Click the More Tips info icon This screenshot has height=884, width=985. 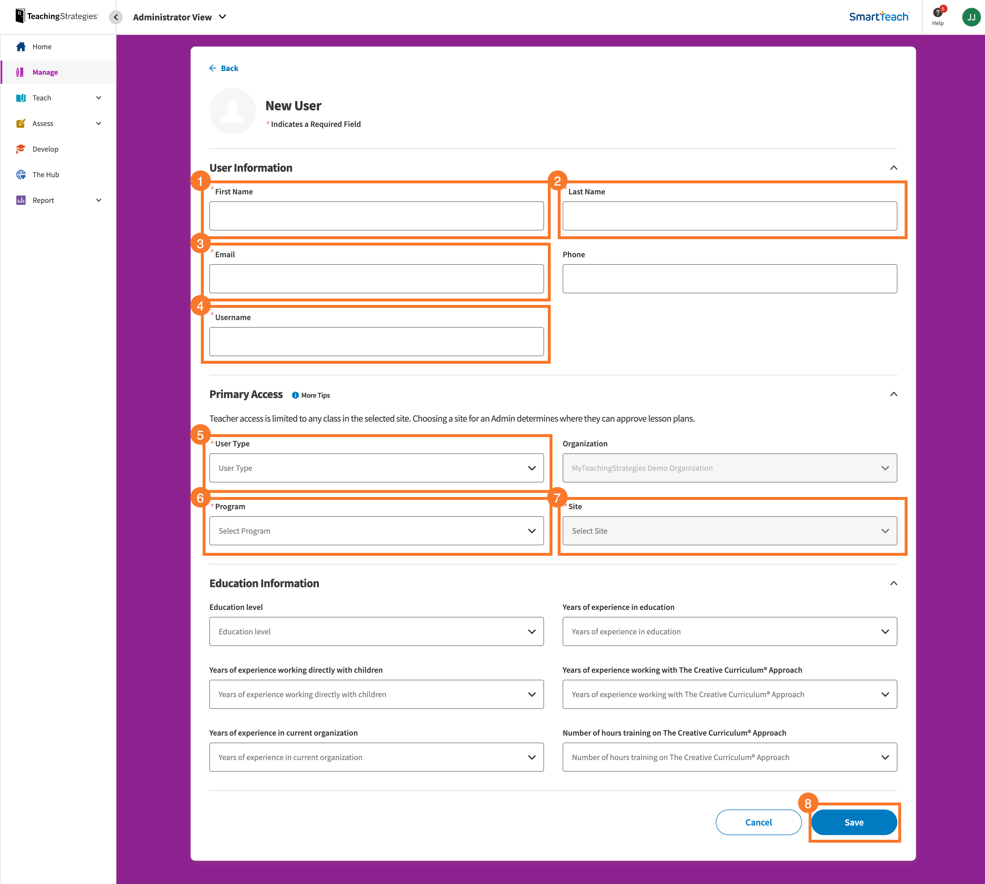tap(295, 395)
